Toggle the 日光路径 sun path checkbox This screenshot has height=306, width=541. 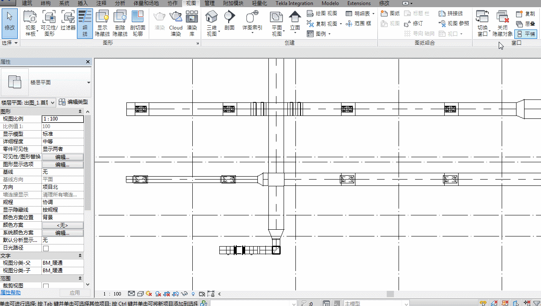pyautogui.click(x=46, y=248)
